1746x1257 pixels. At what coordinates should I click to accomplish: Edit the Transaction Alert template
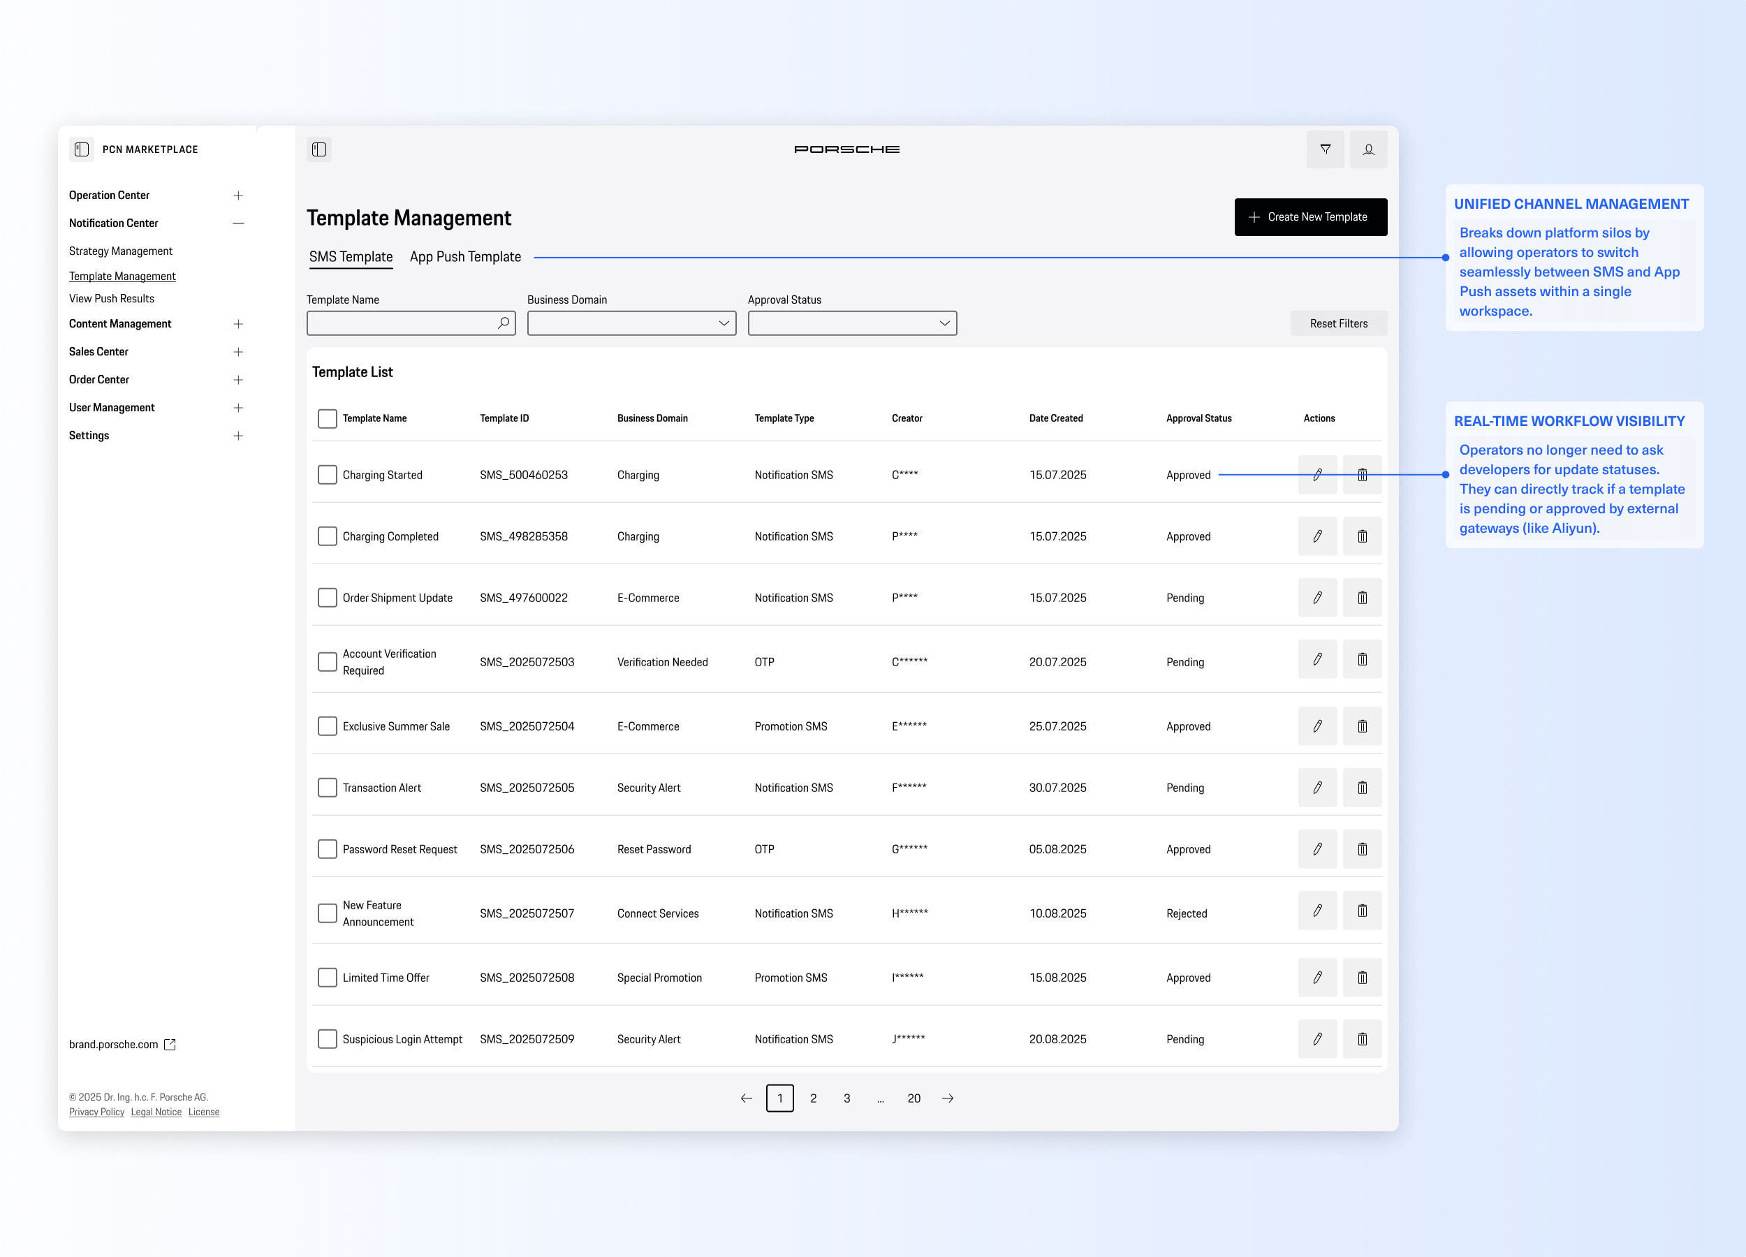[x=1317, y=788]
